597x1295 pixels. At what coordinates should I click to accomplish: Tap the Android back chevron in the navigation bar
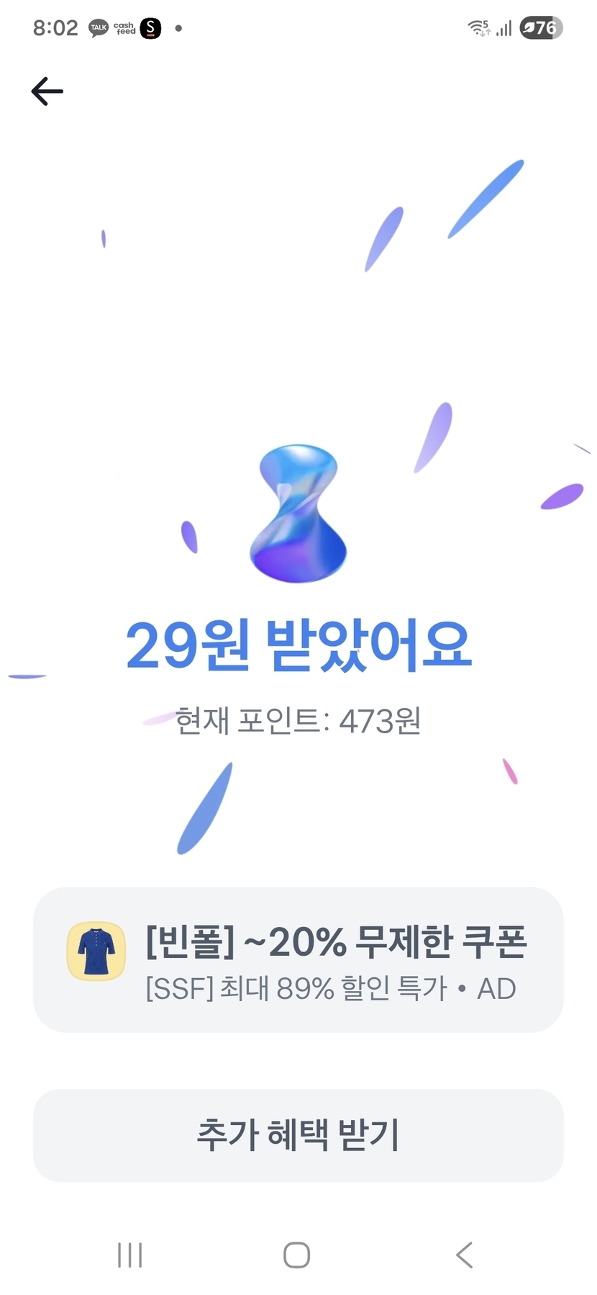tap(465, 1255)
